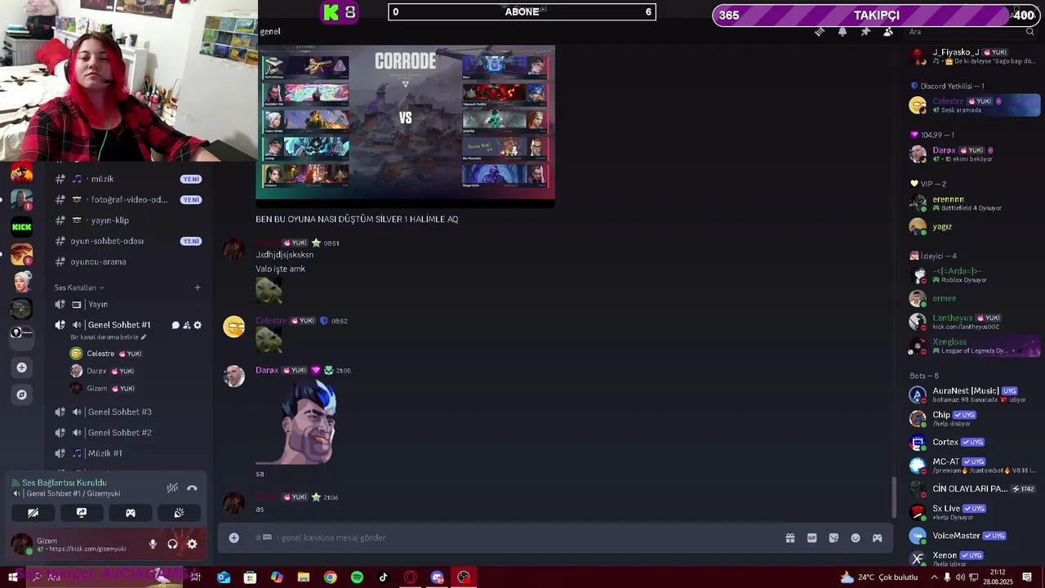Toggle microphone mute in user panel
The image size is (1045, 588).
click(x=153, y=544)
